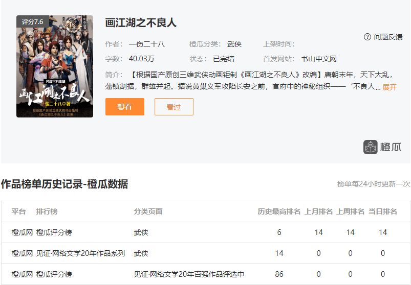This screenshot has width=411, height=285.
Task: Click the 武侠 category label
Action: 234,44
